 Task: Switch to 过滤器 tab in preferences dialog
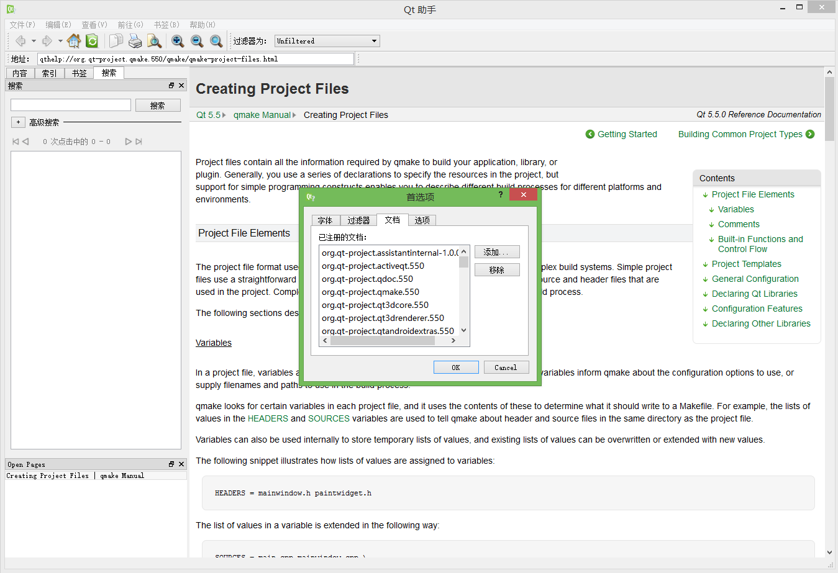(358, 220)
